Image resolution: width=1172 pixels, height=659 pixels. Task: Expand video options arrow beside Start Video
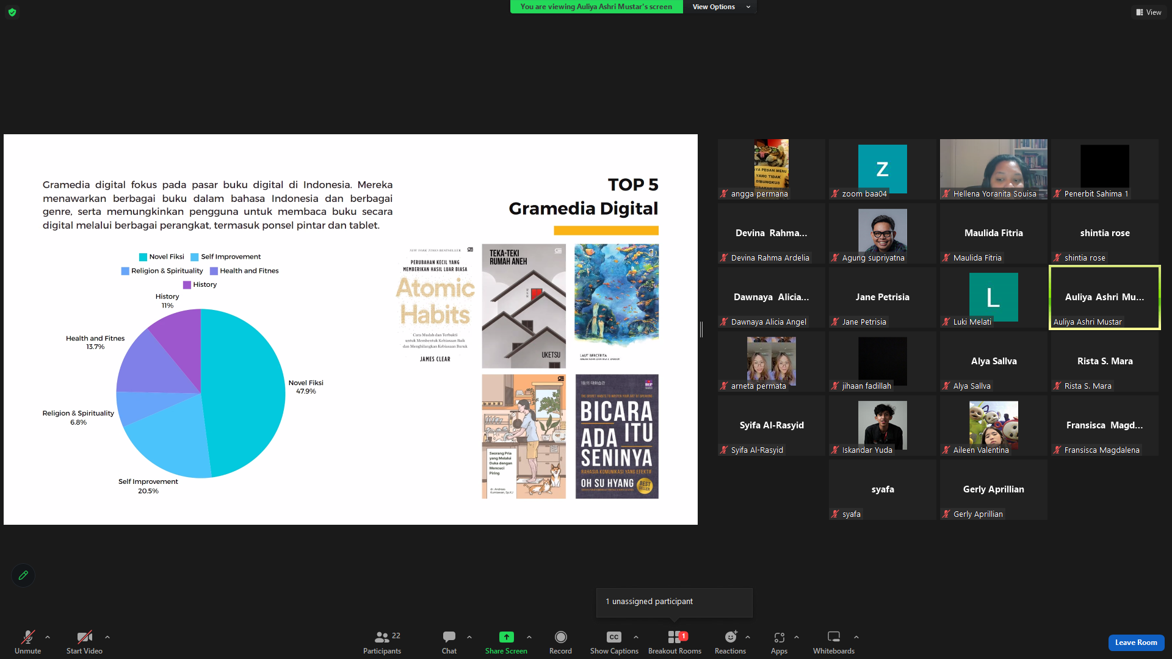coord(107,637)
